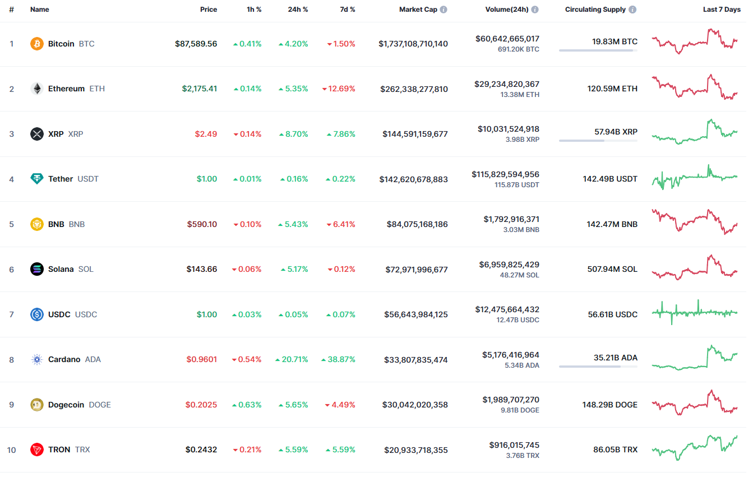
Task: Open the Market Cap info icon
Action: pos(444,10)
